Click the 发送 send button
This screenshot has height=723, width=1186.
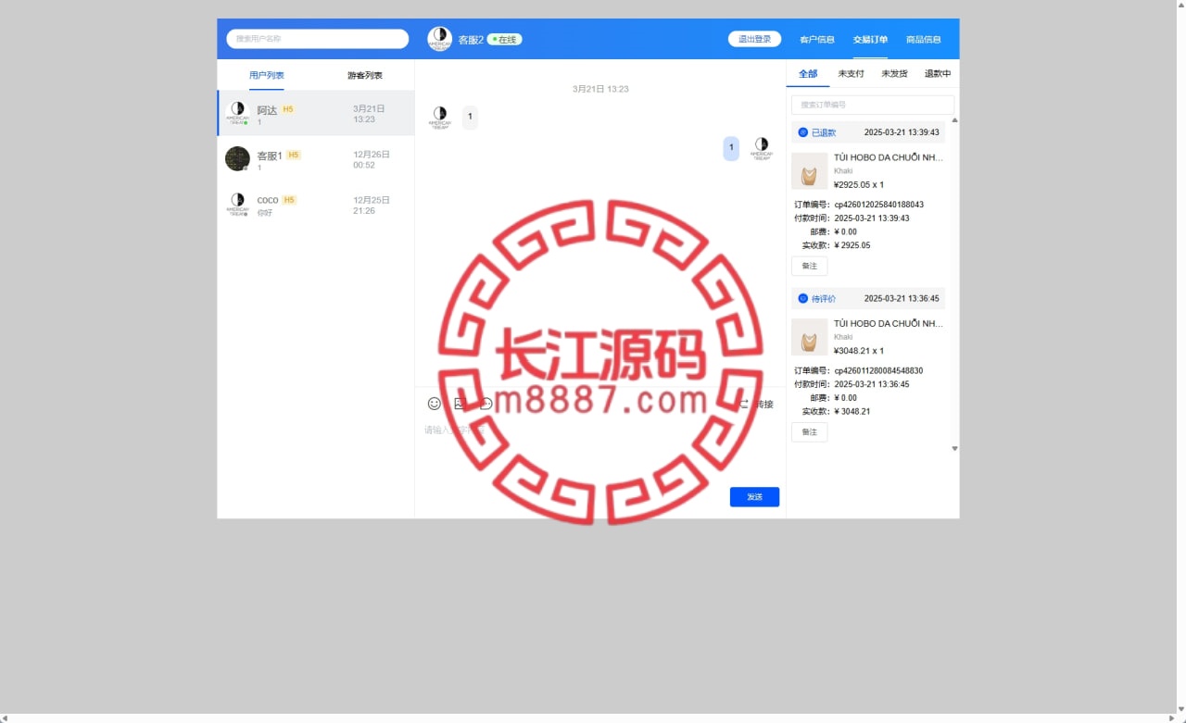[754, 497]
